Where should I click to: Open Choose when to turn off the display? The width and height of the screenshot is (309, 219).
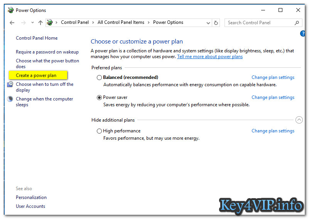pyautogui.click(x=44, y=87)
